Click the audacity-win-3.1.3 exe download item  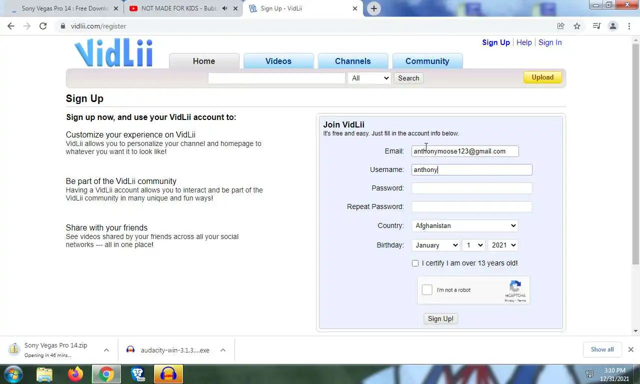[170, 350]
